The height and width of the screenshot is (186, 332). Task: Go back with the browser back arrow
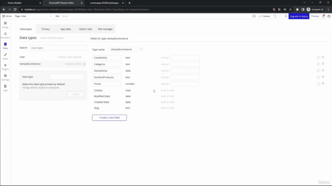click(x=4, y=9)
